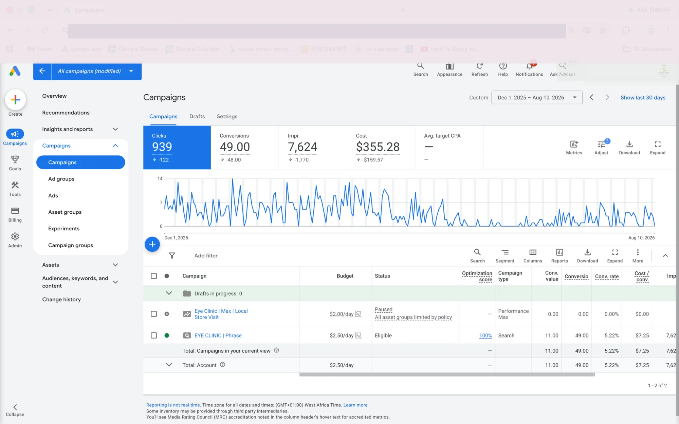
Task: Click the table toolbar Search icon
Action: tap(477, 252)
